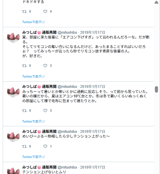Click retweet icon on the ドキドキする tweet

tap(24, 12)
